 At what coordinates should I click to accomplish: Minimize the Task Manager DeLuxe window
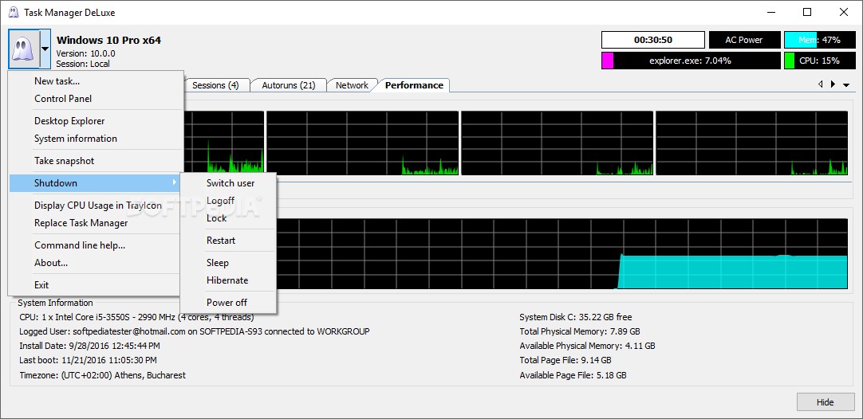771,12
